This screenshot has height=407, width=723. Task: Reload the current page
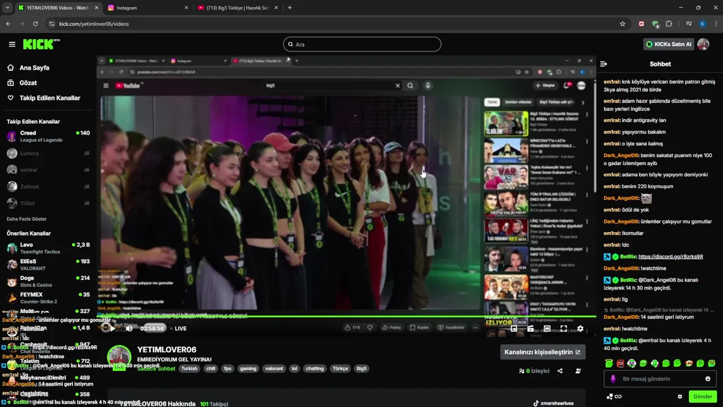point(35,24)
